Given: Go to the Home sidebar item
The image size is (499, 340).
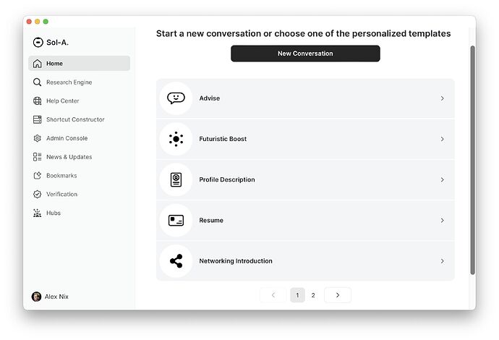Looking at the screenshot, I should 80,64.
